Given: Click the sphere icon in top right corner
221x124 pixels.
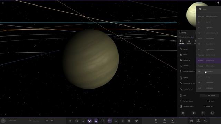Looking at the screenshot, I should click(x=218, y=3).
